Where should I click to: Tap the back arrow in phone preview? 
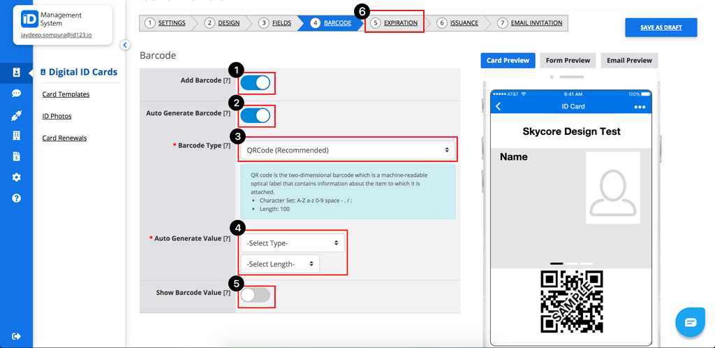[499, 107]
